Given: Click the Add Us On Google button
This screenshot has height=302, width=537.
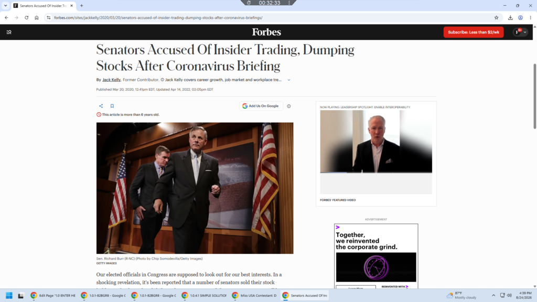Looking at the screenshot, I should (261, 106).
